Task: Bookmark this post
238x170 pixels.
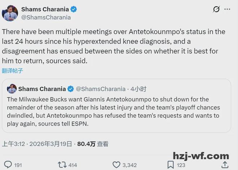Action: pyautogui.click(x=171, y=165)
